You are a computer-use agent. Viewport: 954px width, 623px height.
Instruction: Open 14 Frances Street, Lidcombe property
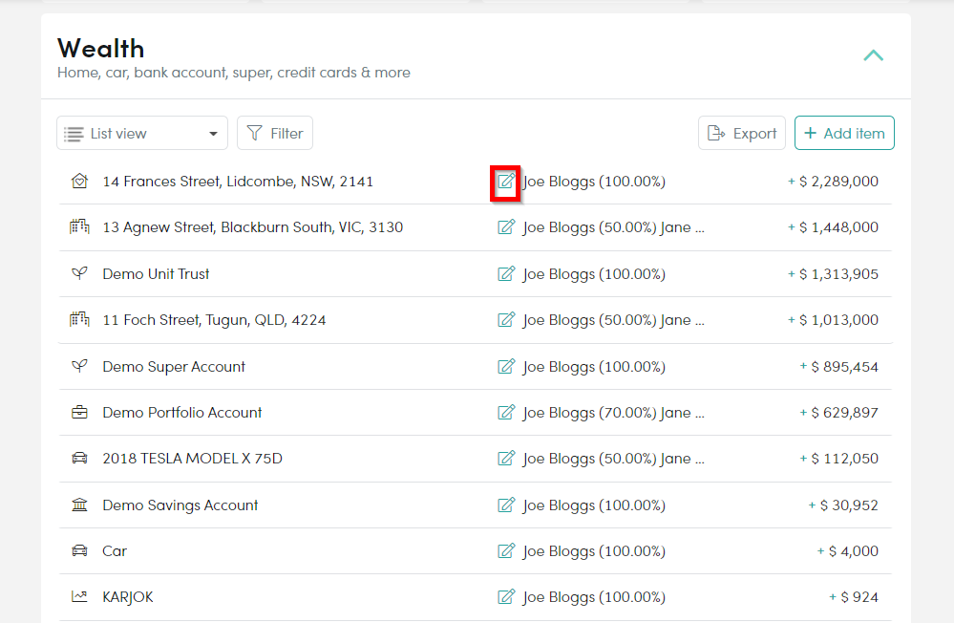point(238,182)
